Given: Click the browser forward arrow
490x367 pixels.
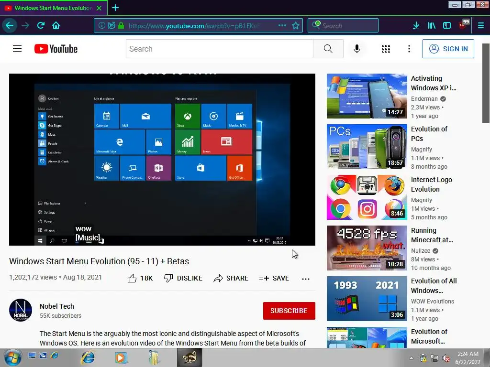Looking at the screenshot, I should click(x=25, y=25).
